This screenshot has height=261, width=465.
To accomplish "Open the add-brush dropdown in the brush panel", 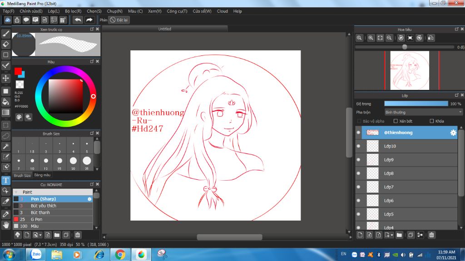I will click(x=40, y=235).
